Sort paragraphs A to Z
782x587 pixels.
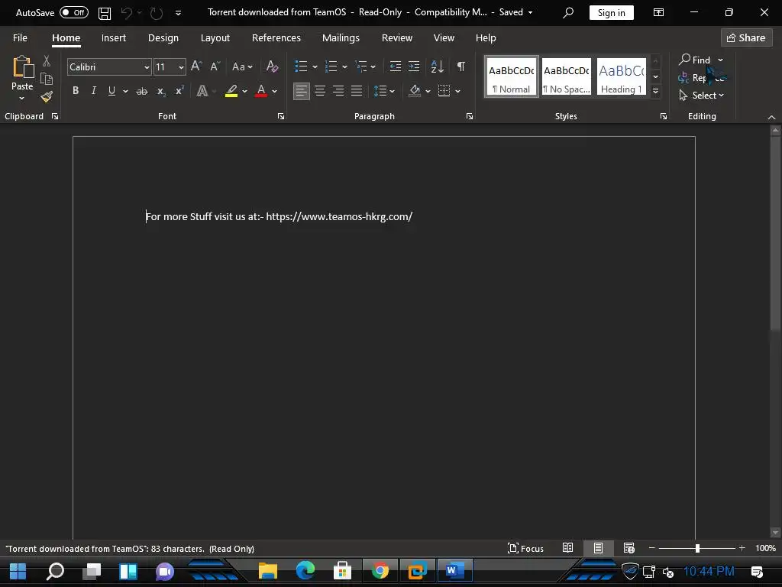437,66
